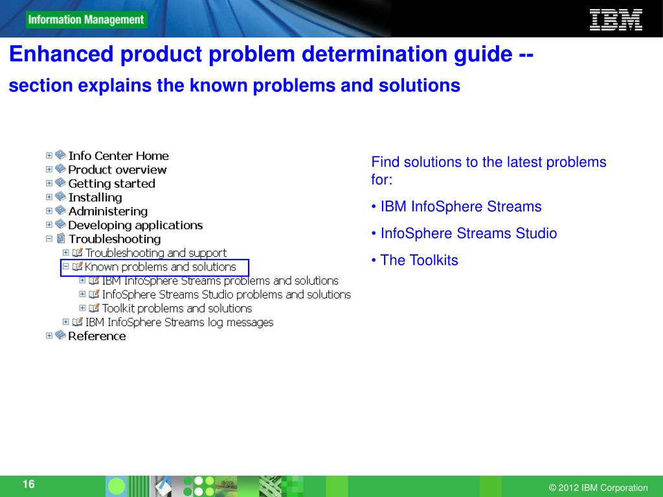Expand the Reference node
This screenshot has width=663, height=497.
pyautogui.click(x=49, y=336)
